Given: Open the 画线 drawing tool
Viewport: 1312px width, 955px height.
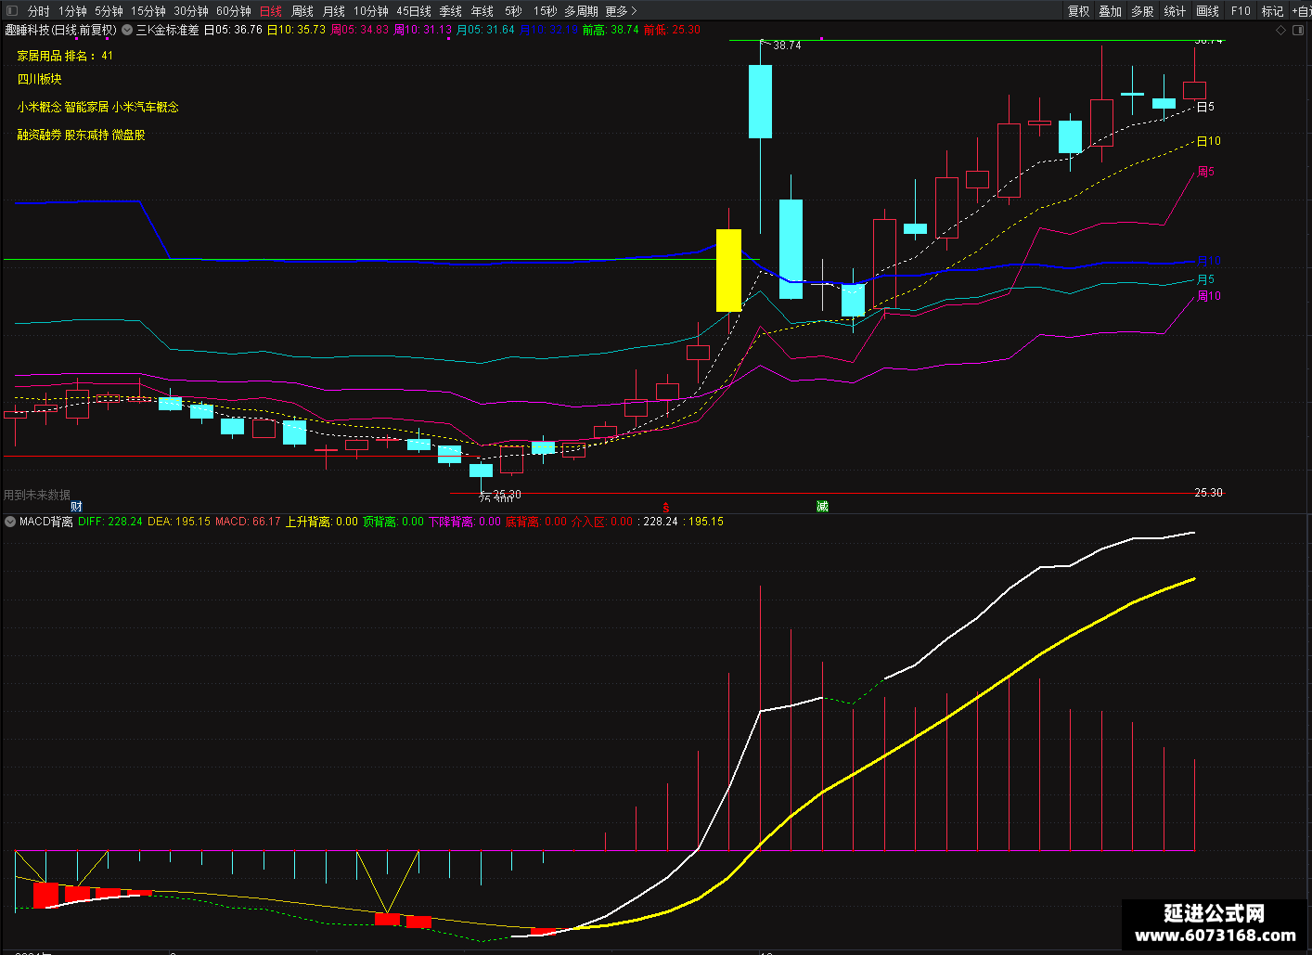Looking at the screenshot, I should coord(1207,11).
